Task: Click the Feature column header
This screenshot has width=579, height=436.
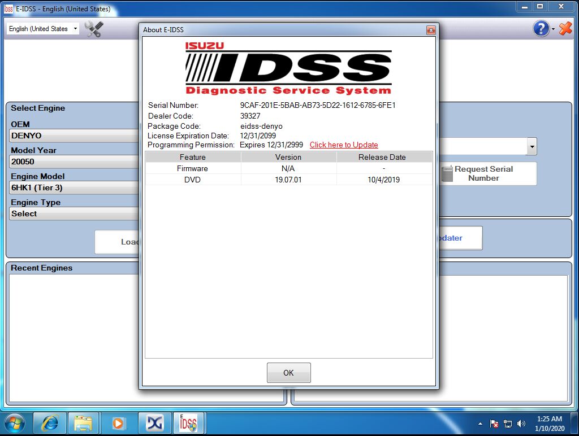Action: pos(192,157)
